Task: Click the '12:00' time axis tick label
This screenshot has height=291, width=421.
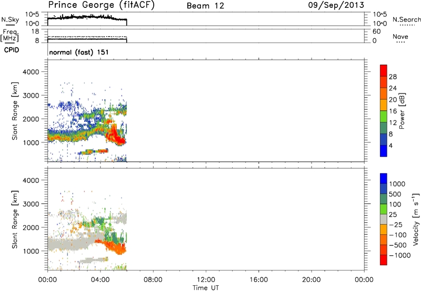Action: point(206,280)
